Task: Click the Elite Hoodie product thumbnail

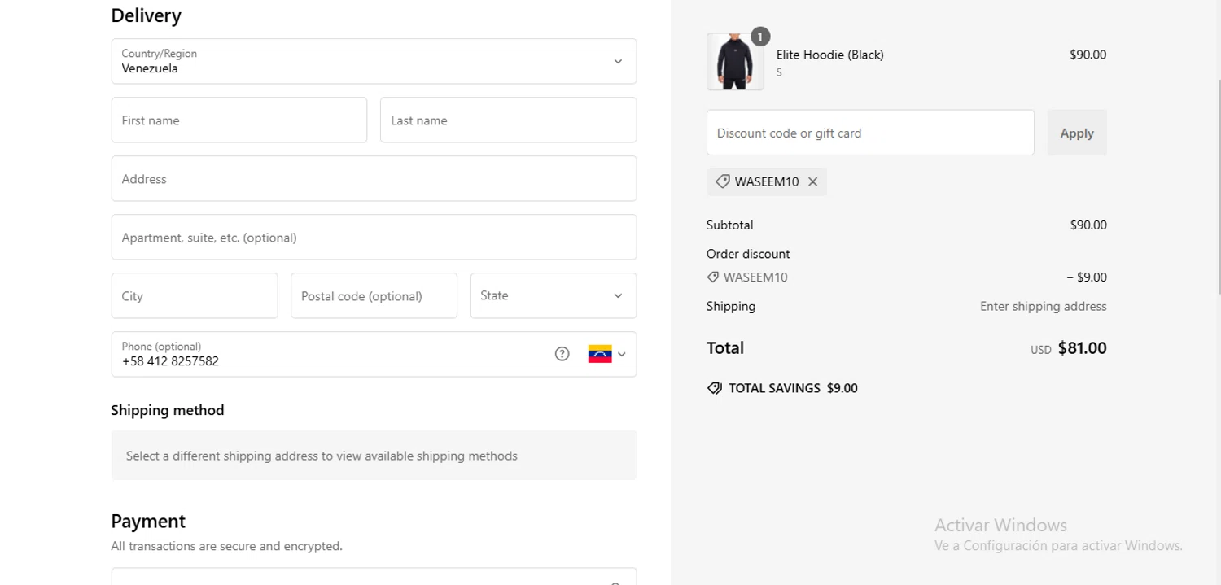Action: click(x=735, y=63)
